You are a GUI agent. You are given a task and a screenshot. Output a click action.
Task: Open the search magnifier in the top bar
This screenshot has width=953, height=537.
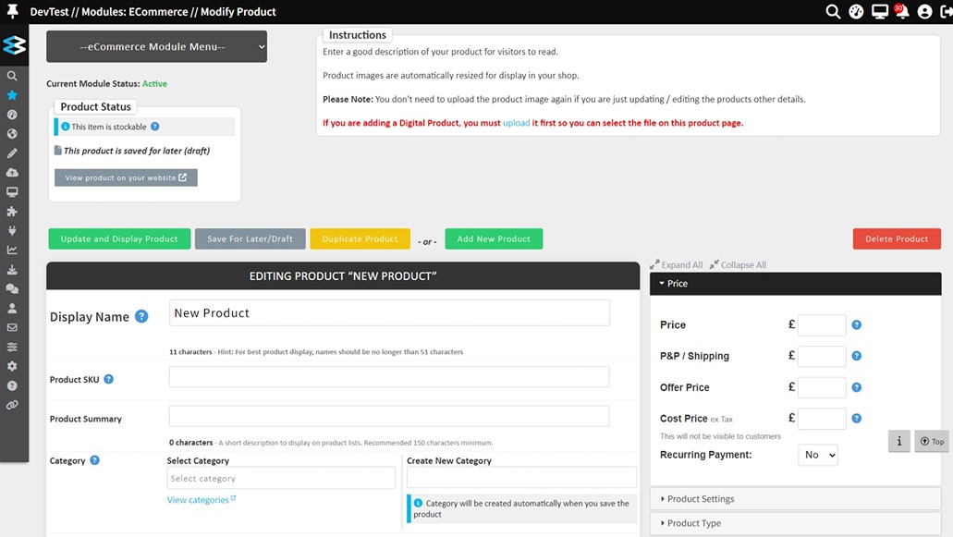coord(833,12)
